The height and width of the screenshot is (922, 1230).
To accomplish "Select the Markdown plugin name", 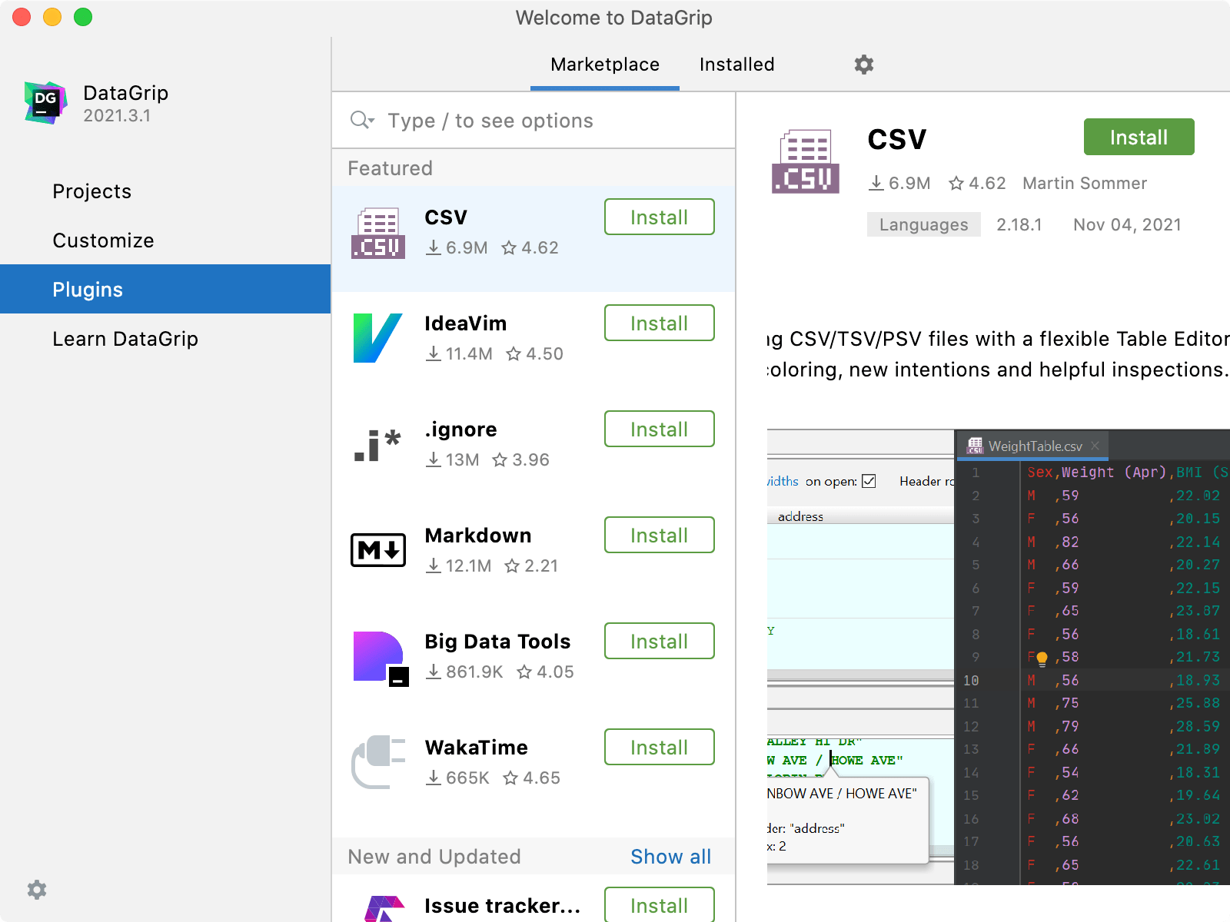I will click(478, 536).
